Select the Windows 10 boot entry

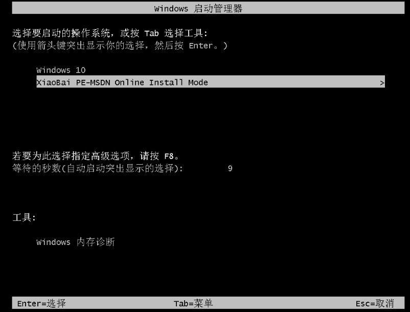61,70
